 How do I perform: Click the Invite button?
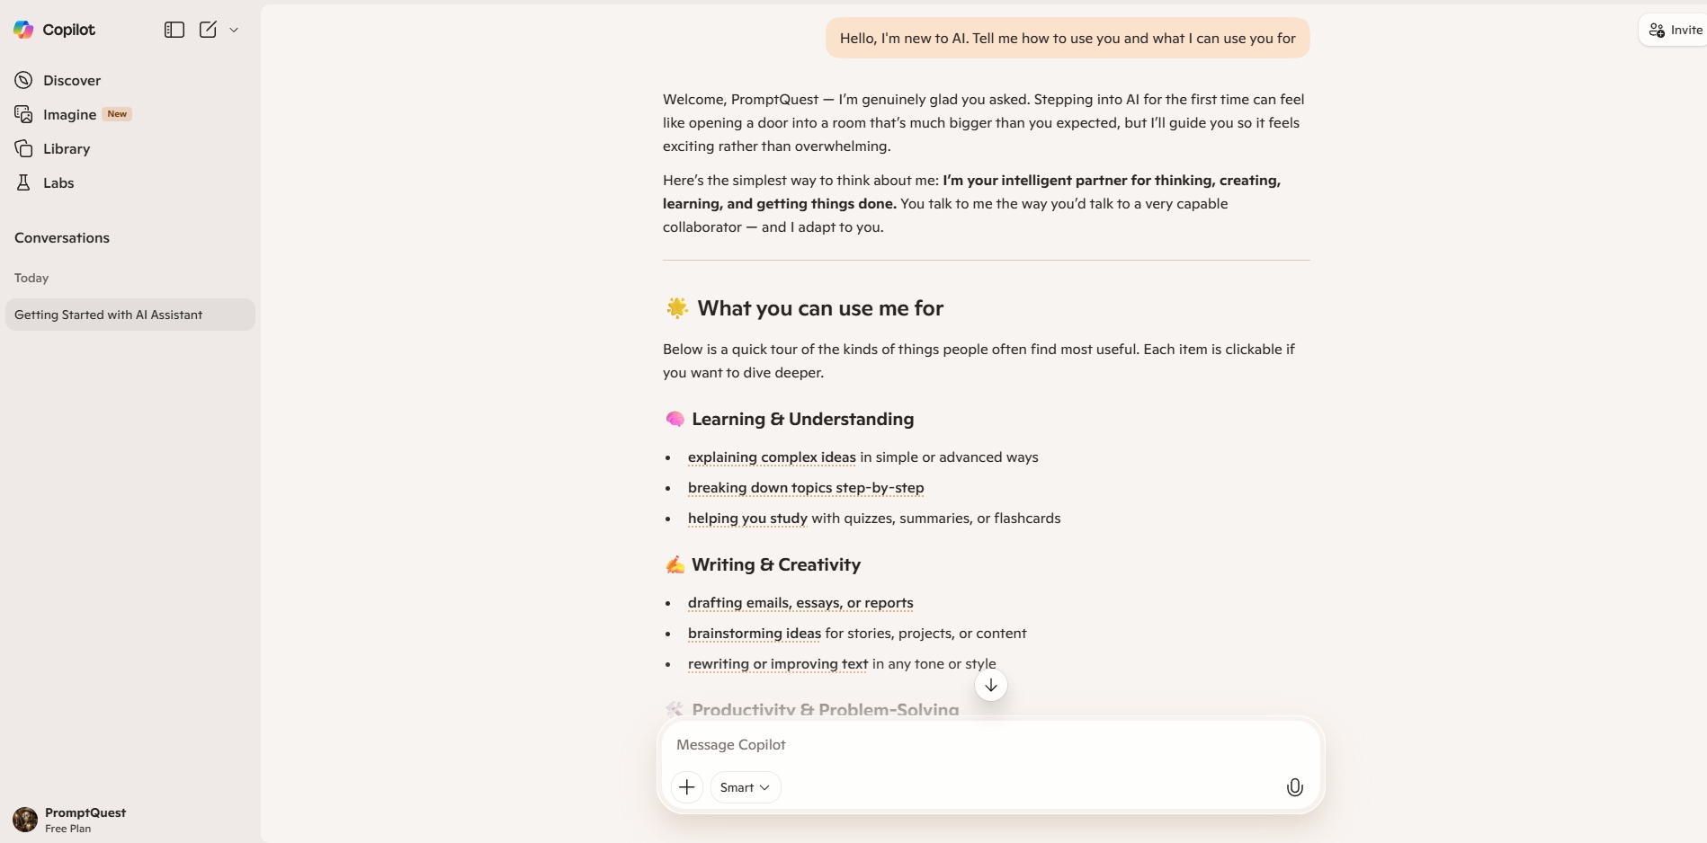click(1676, 30)
